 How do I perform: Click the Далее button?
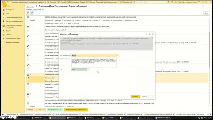click(x=135, y=97)
